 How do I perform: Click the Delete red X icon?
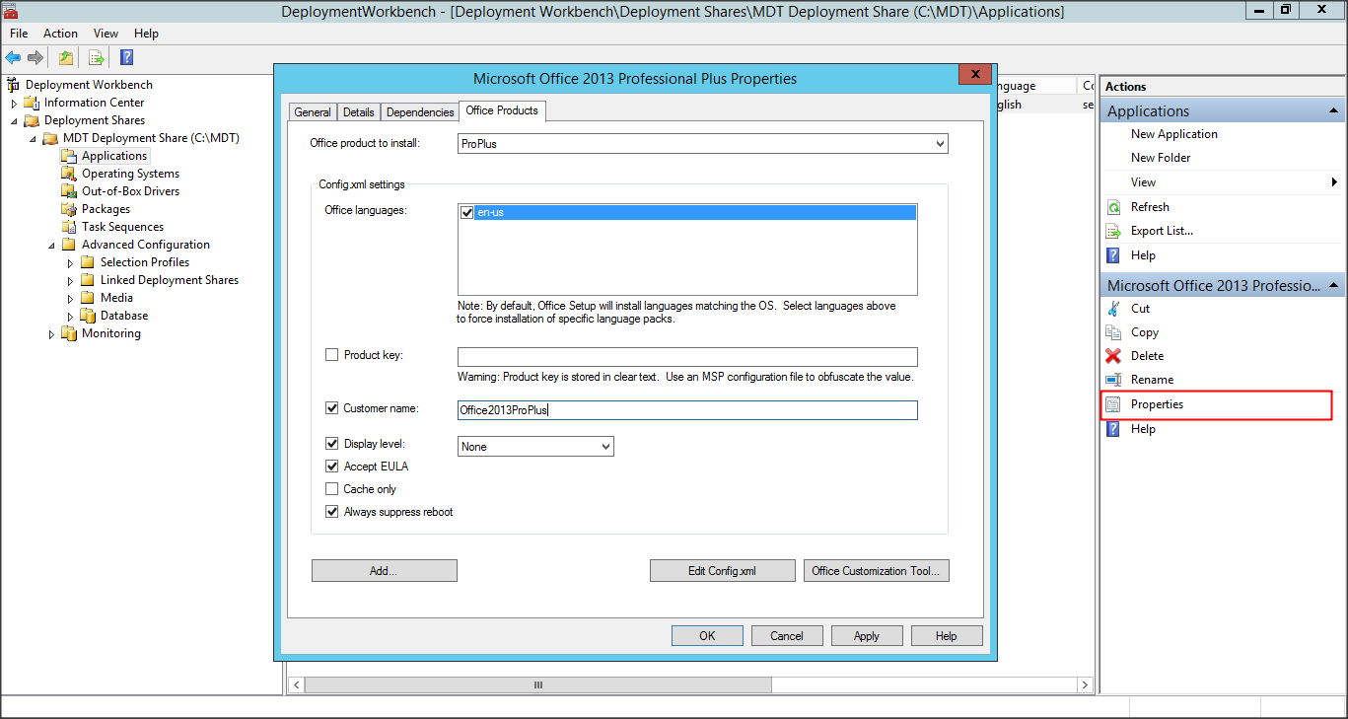(x=1113, y=356)
